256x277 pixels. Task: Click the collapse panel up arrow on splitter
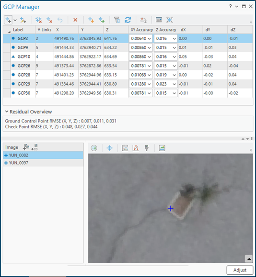click(x=243, y=139)
